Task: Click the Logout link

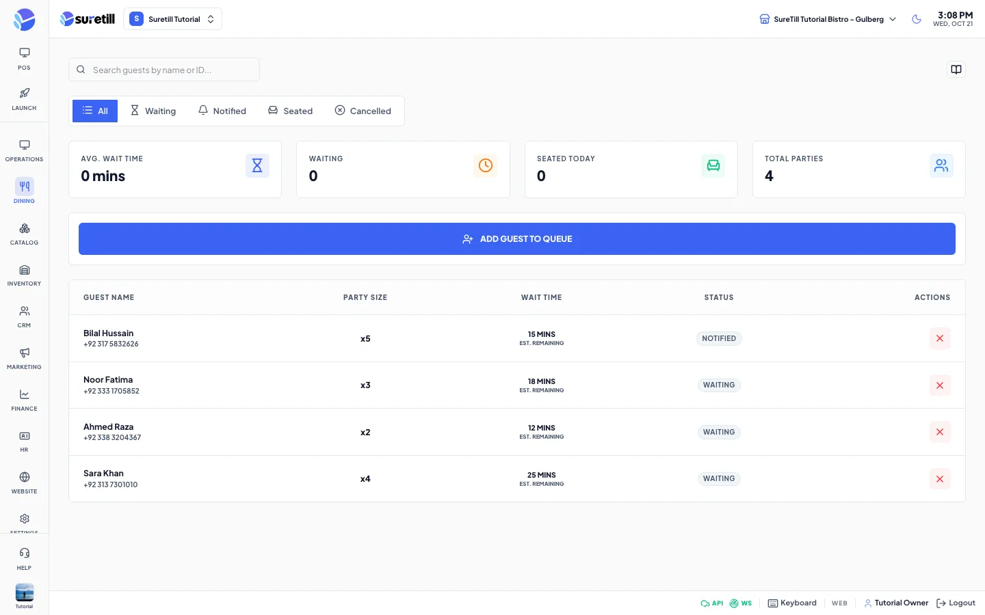Action: (x=956, y=603)
